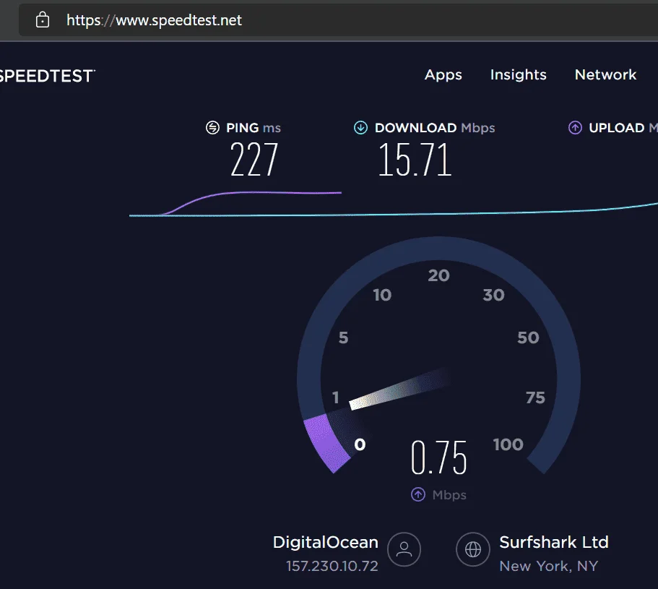Viewport: 658px width, 589px height.
Task: Click the ping value 227
Action: [254, 159]
